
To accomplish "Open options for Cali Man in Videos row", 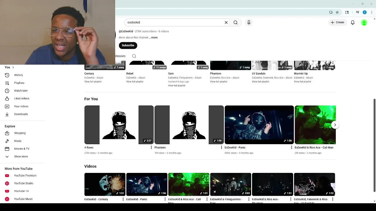I will [x=207, y=199].
